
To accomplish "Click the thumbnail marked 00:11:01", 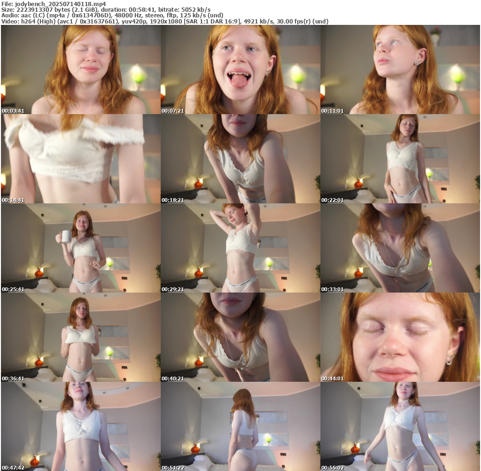I will click(400, 69).
